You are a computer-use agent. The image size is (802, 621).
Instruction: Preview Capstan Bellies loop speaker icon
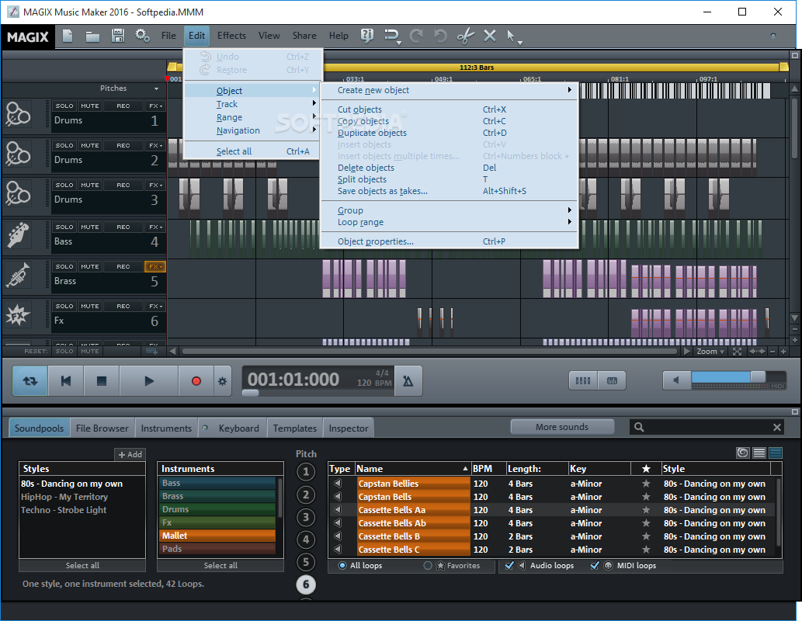pos(338,484)
